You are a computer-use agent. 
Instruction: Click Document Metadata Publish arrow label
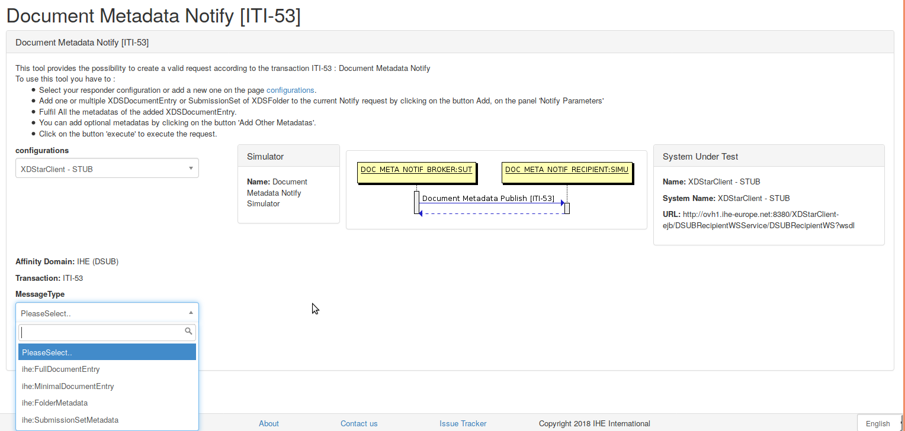(488, 199)
